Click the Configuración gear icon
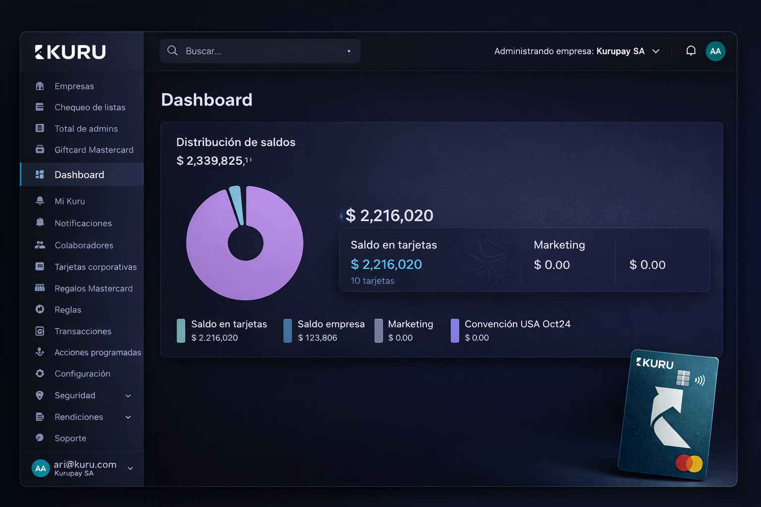 [x=40, y=373]
